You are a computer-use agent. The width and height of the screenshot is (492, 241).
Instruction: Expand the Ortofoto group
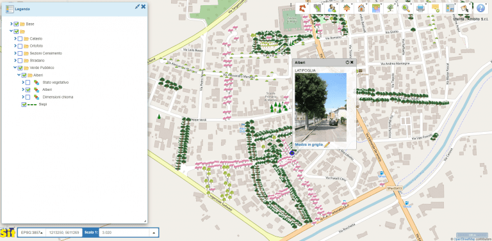15,46
